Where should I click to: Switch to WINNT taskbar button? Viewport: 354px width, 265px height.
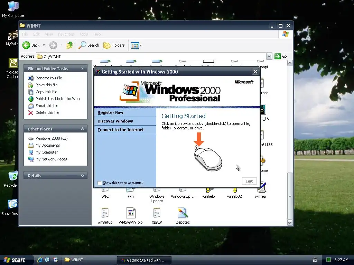pos(89,260)
